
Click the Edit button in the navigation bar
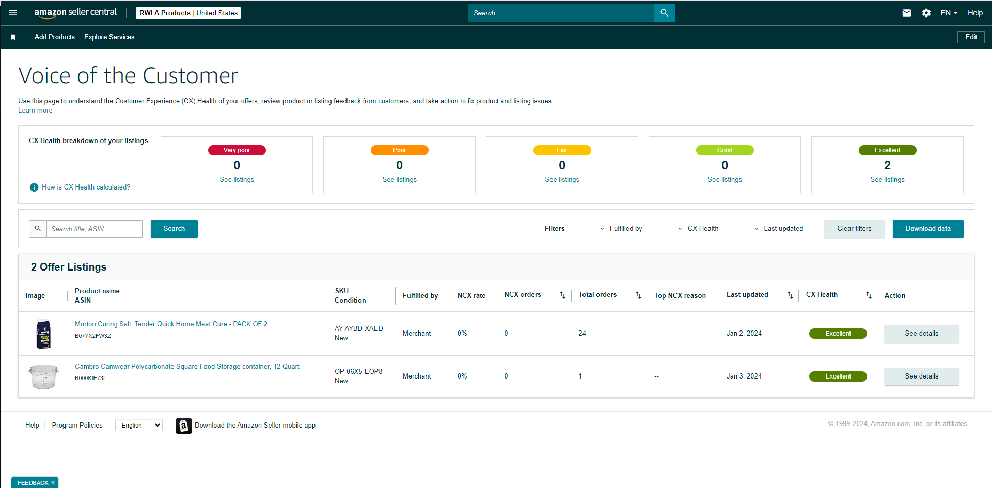(x=971, y=37)
